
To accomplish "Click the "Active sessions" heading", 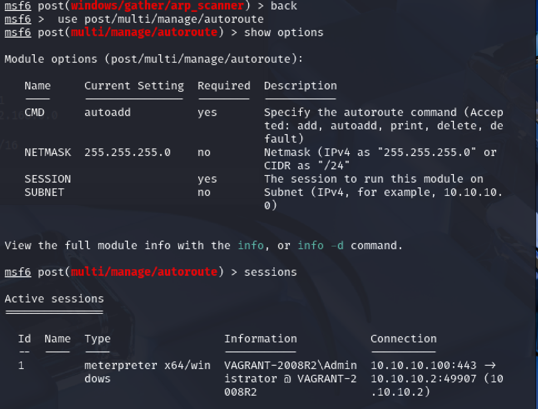I will coord(54,299).
